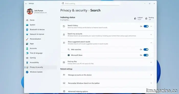The width and height of the screenshot is (179, 94).
Task: Click the Search history clock icon
Action: pyautogui.click(x=64, y=26)
